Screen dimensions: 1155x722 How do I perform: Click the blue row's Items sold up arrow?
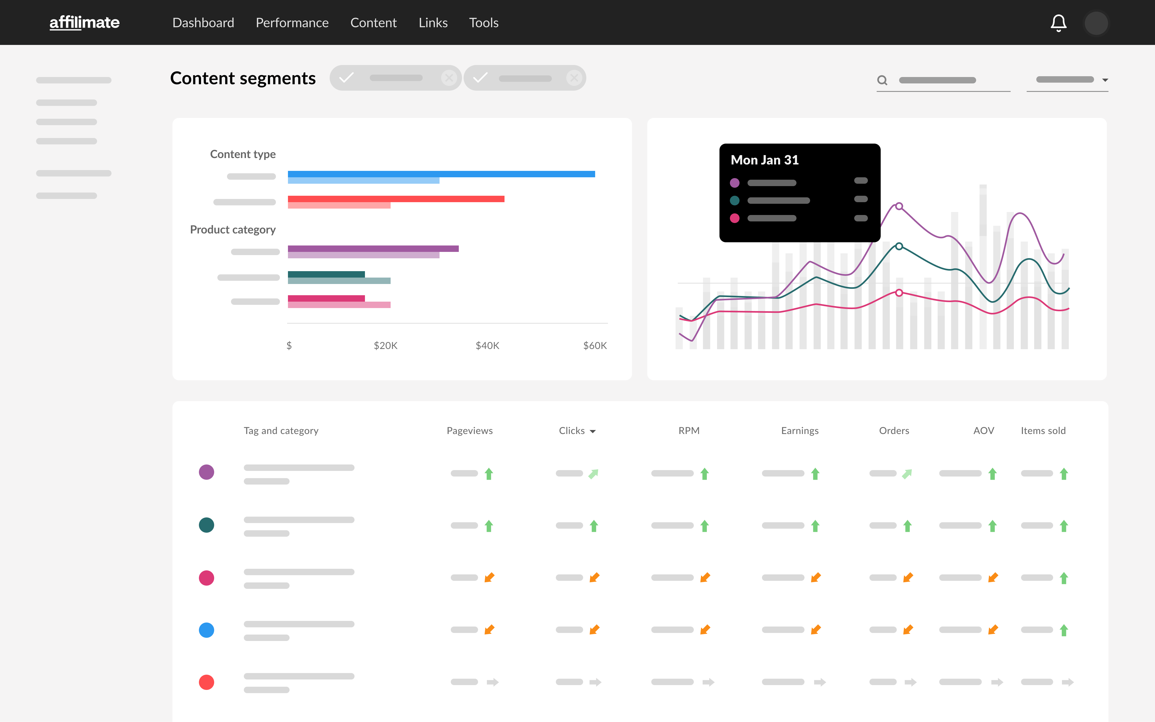[1064, 630]
